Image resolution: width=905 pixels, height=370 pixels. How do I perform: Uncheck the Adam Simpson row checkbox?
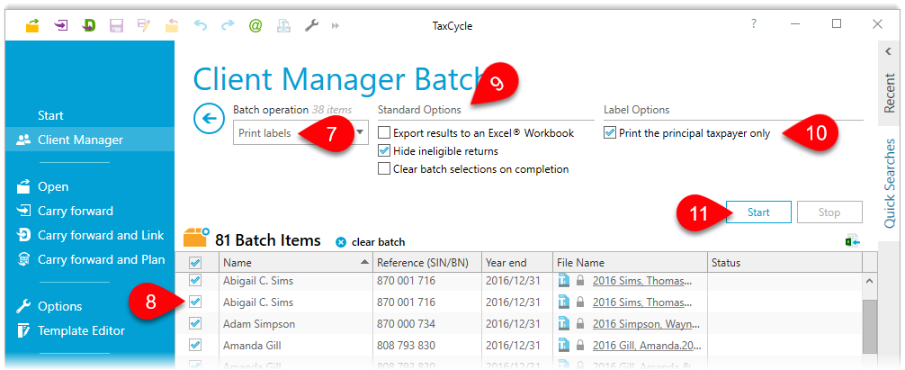[195, 323]
